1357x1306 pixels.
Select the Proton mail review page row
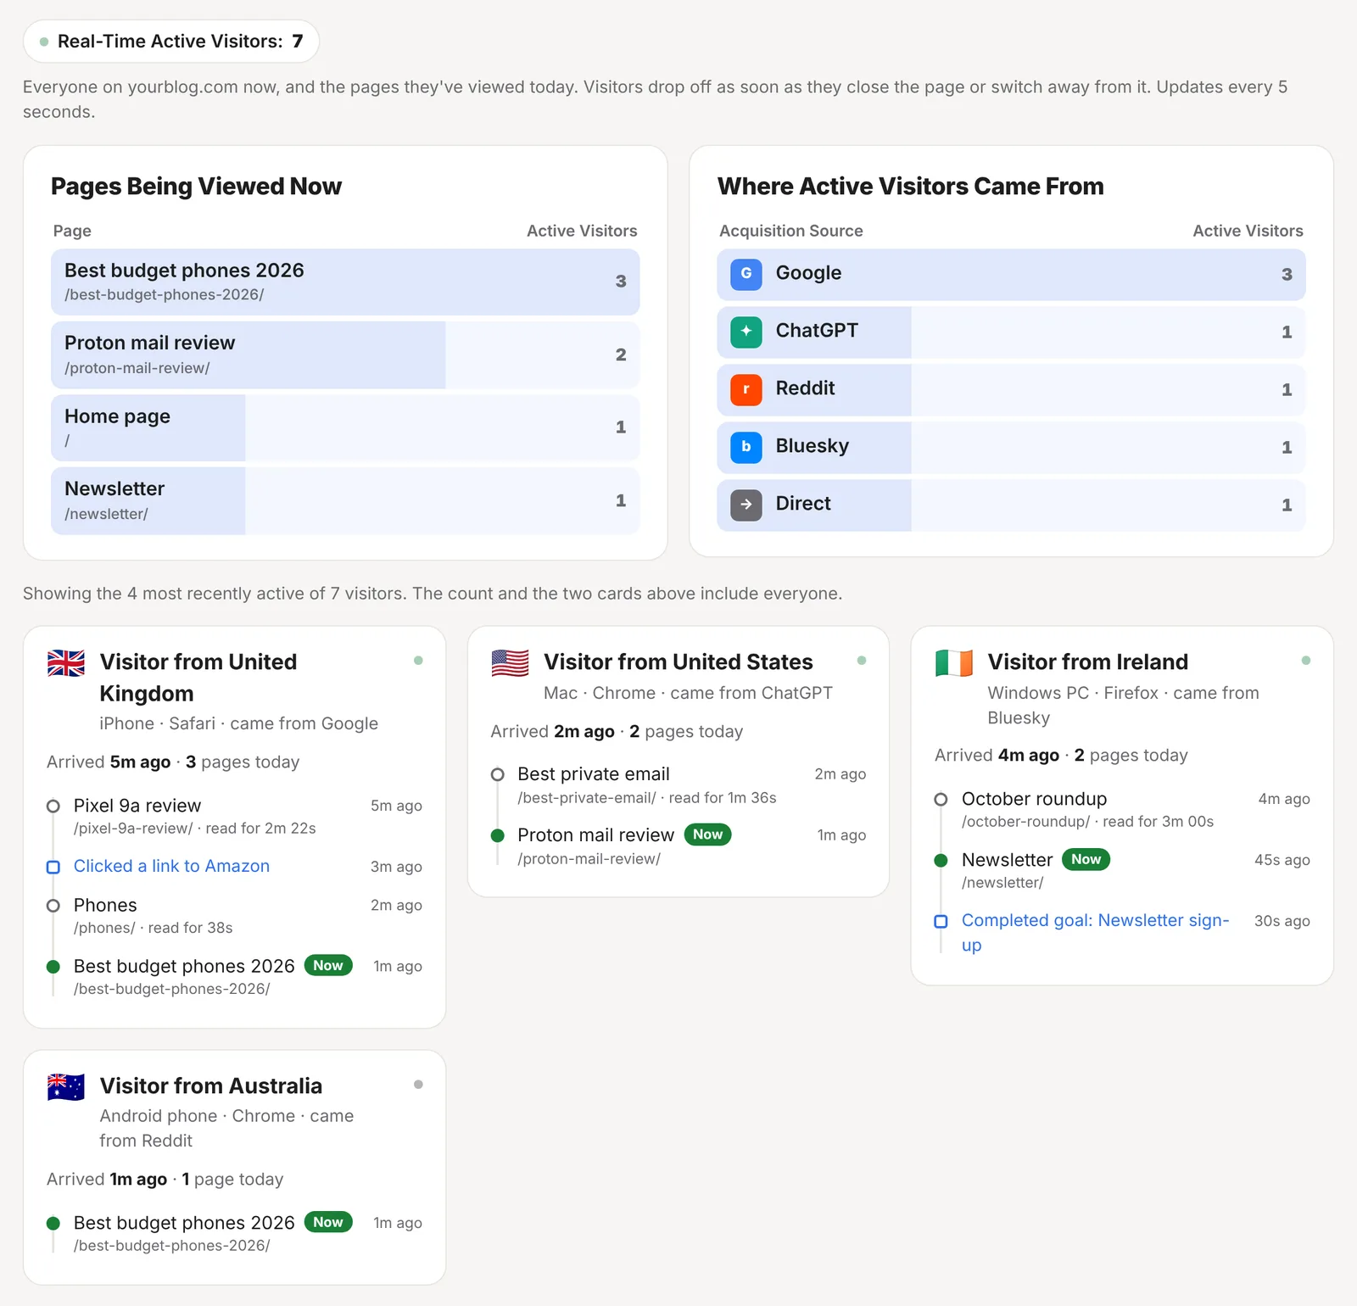point(345,354)
